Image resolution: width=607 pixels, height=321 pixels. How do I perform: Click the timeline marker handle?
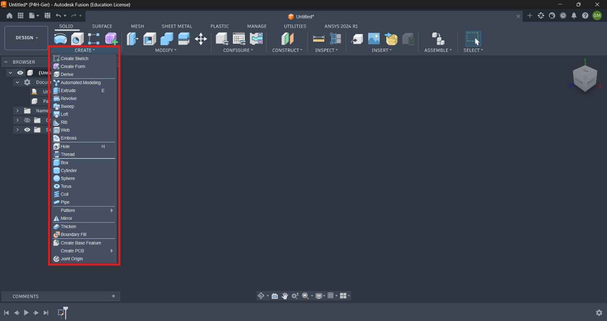click(x=66, y=312)
